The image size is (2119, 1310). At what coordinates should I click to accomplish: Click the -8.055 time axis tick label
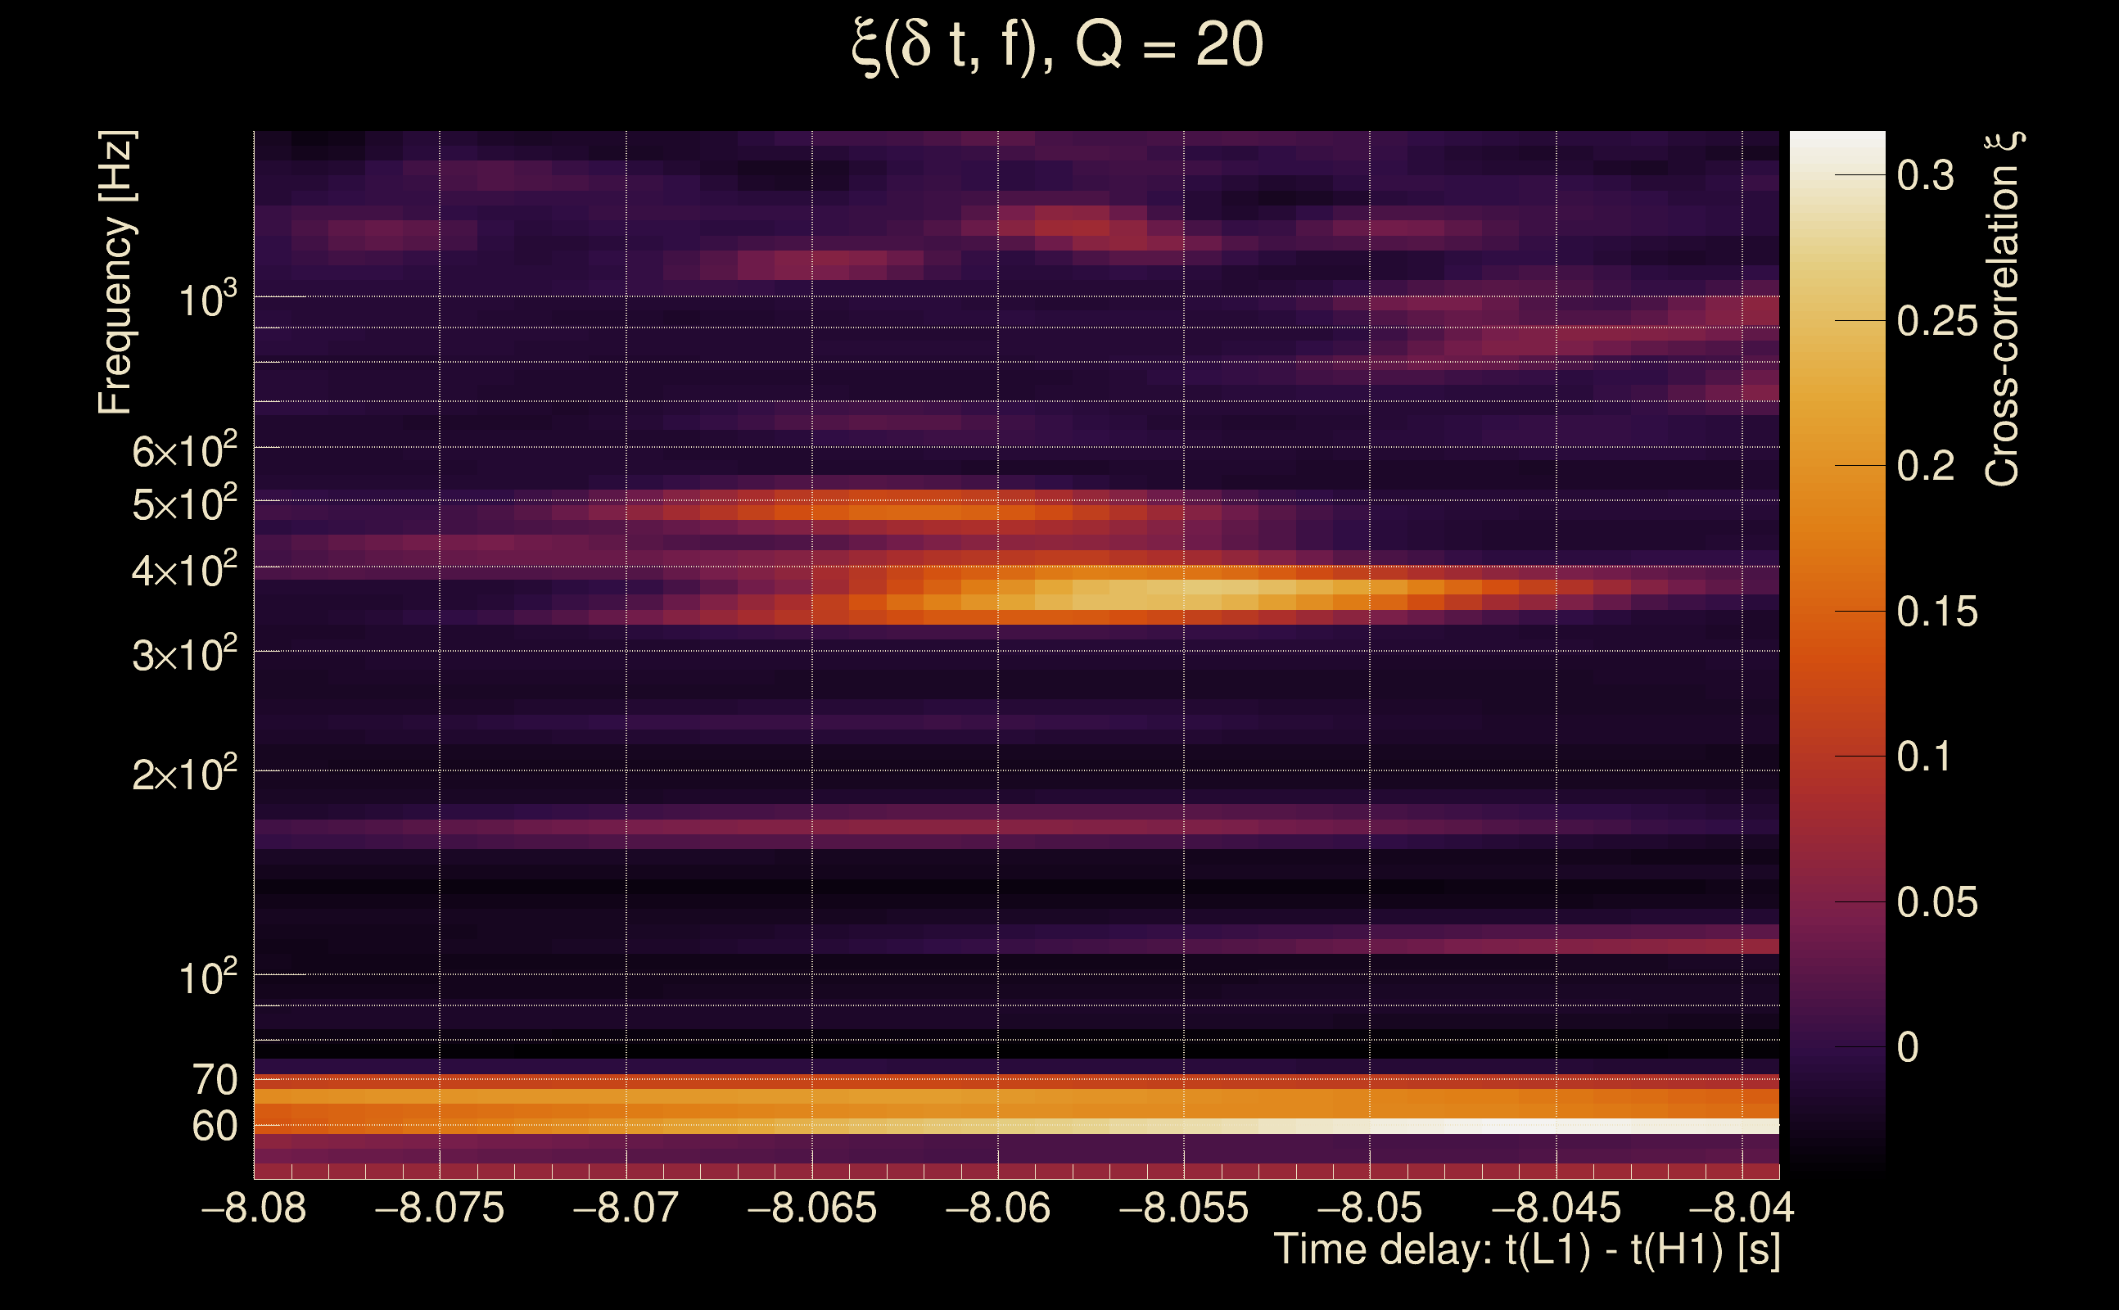pyautogui.click(x=1183, y=1208)
